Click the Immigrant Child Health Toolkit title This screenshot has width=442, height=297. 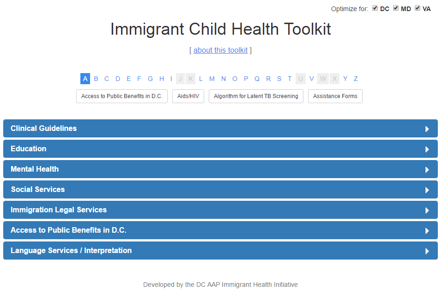[220, 29]
